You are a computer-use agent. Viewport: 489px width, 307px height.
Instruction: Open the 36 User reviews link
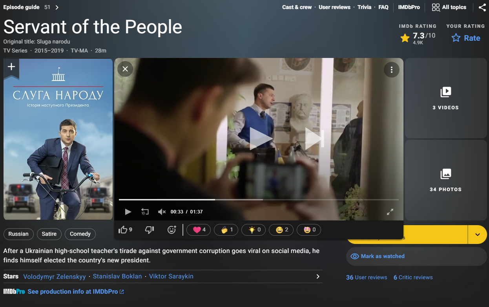tap(367, 277)
